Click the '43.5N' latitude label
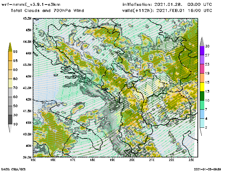The height and width of the screenshot is (171, 227). pos(27,65)
